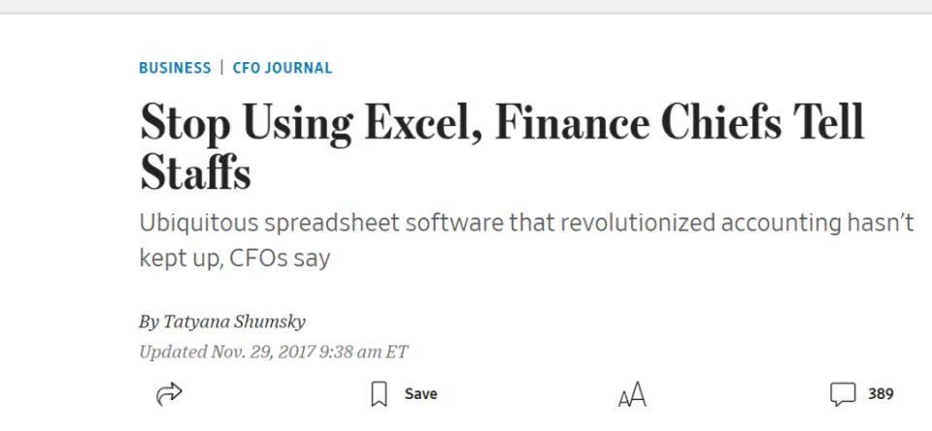Open comments via speech bubble icon
This screenshot has width=932, height=431.
843,394
